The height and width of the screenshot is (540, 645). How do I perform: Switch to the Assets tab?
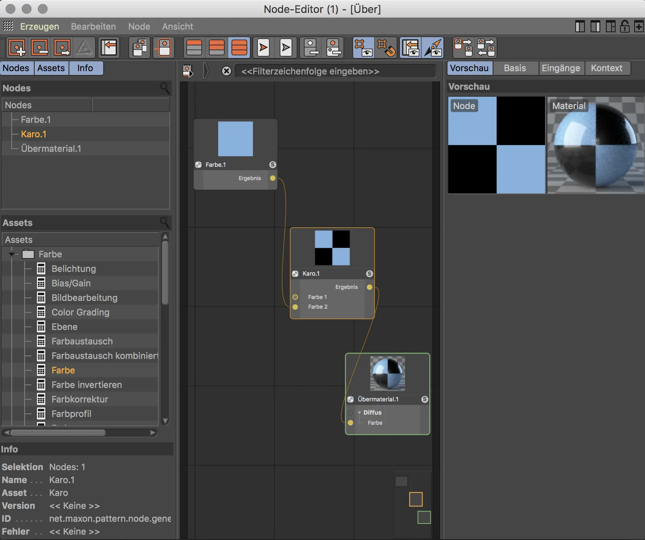point(51,68)
